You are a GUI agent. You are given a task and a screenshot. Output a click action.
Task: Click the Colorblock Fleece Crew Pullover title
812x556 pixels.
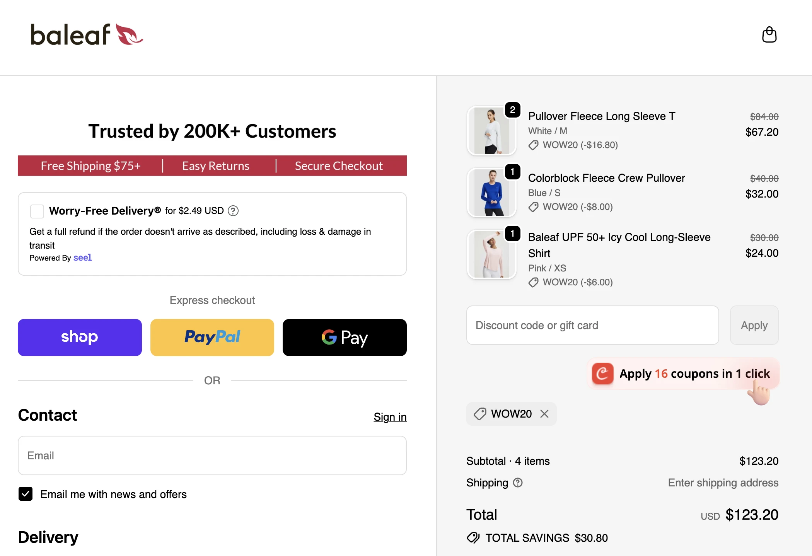[x=607, y=178]
